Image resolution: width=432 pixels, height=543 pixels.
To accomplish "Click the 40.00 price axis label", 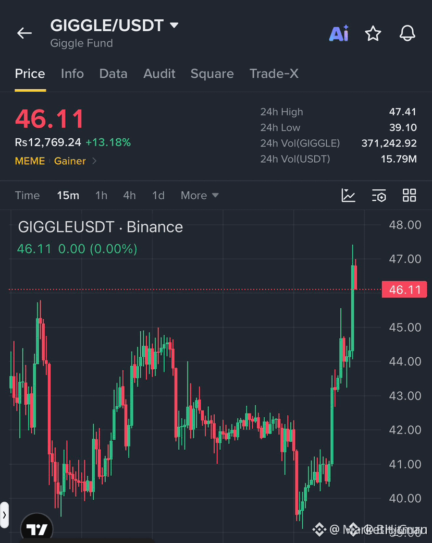I will pyautogui.click(x=405, y=499).
